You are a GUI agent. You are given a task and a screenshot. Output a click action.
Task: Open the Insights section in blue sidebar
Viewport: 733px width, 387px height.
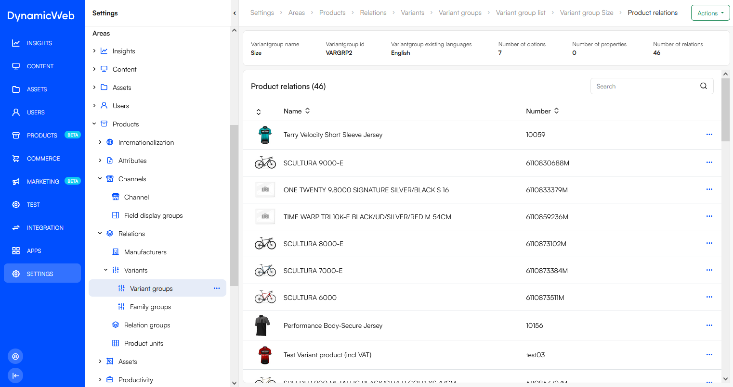pos(42,43)
